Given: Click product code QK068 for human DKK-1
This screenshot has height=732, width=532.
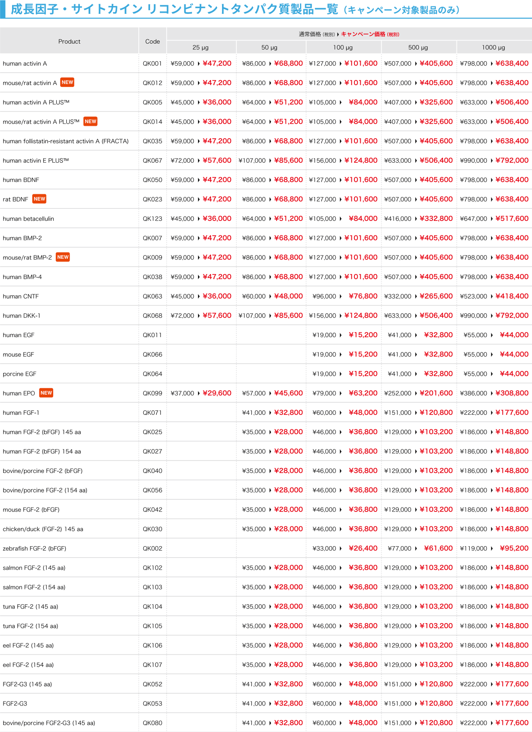Looking at the screenshot, I should pyautogui.click(x=152, y=315).
